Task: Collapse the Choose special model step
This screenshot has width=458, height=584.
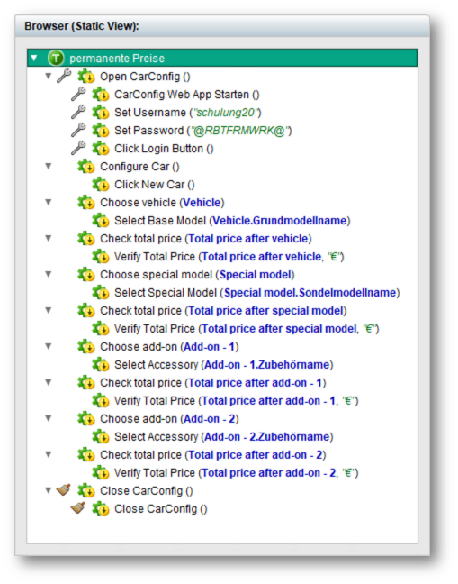Action: point(49,275)
